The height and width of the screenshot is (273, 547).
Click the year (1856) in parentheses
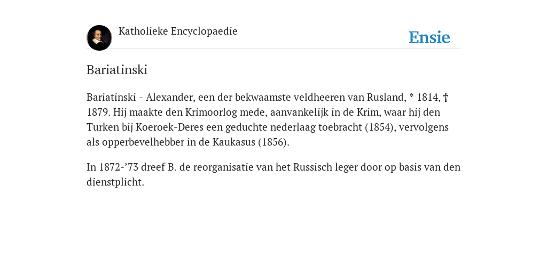coord(272,142)
